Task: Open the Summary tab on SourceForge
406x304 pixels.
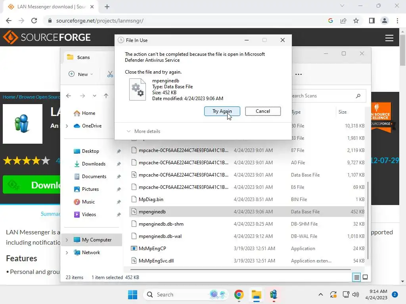Action: point(50,214)
